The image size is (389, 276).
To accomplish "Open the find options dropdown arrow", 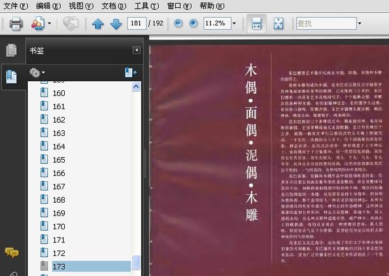I will (359, 23).
